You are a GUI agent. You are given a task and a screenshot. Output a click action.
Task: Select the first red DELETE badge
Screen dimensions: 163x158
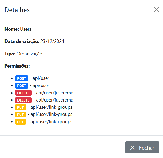click(x=23, y=93)
